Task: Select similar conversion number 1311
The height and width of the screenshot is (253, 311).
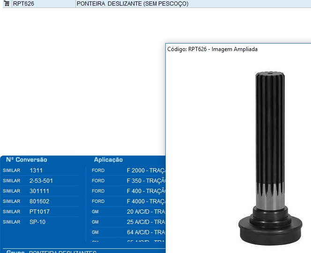Action: pyautogui.click(x=36, y=171)
